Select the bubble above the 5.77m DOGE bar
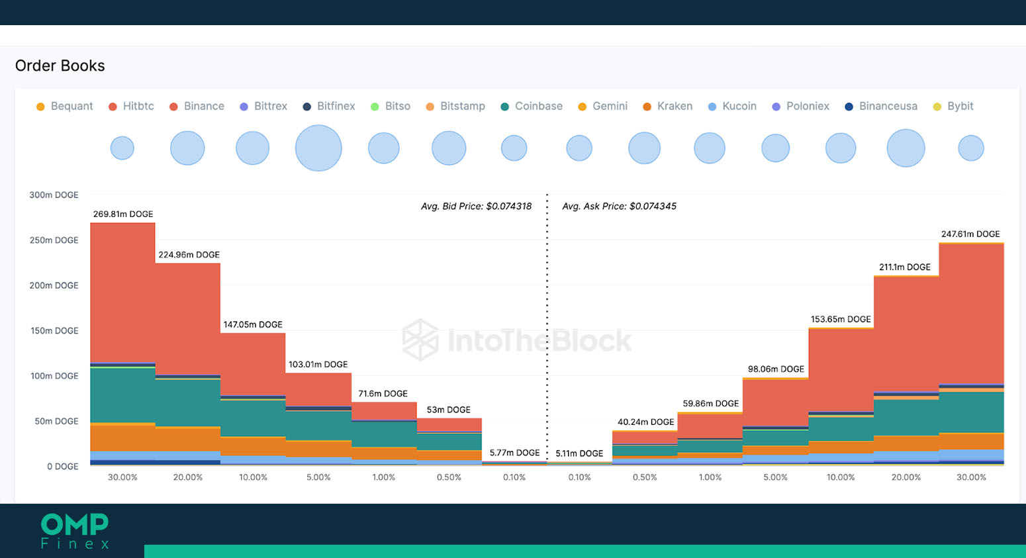Screen dimensions: 1026x558 [x=514, y=148]
